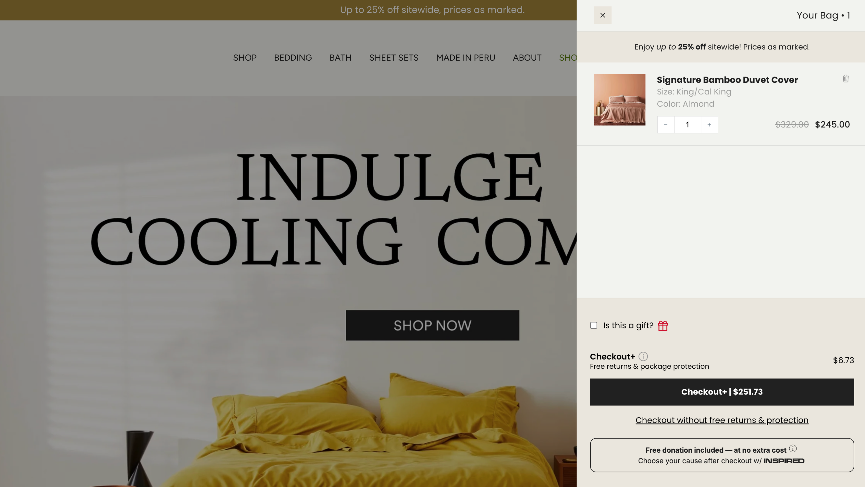Select SHEET SETS navigation item
The image size is (865, 487).
tap(394, 58)
